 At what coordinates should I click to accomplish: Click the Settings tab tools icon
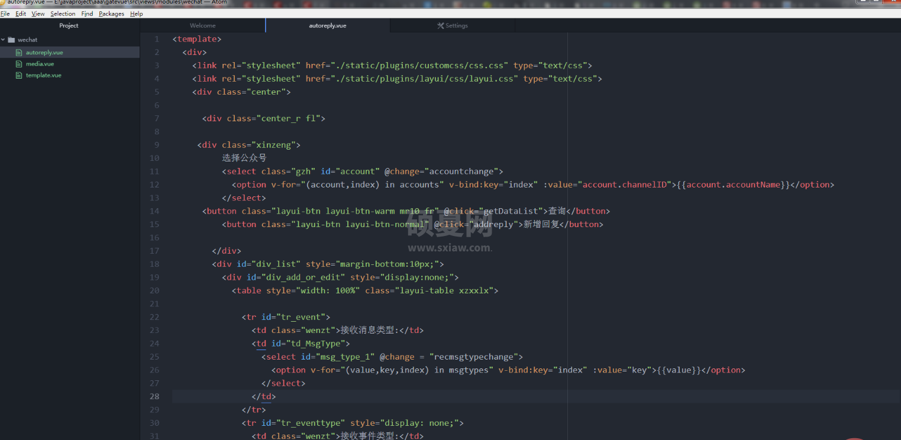tap(440, 25)
